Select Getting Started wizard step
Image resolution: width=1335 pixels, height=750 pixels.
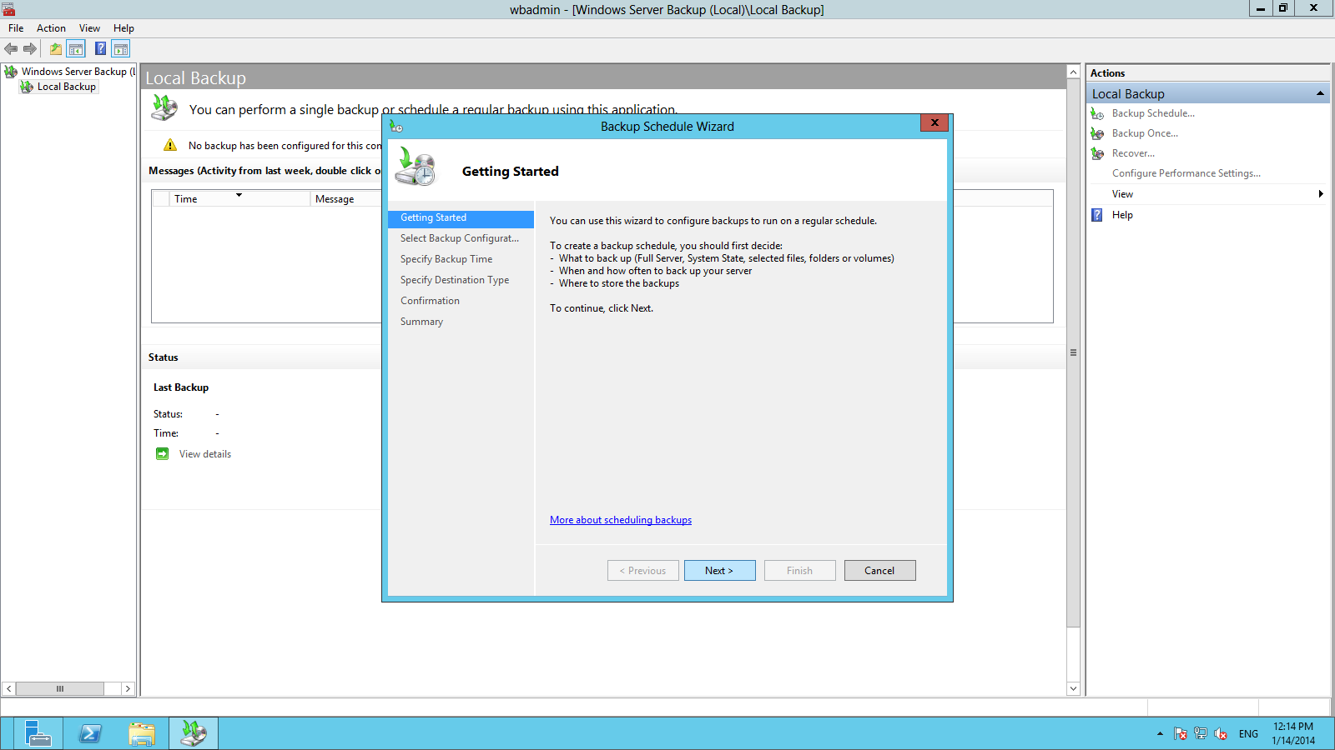(461, 218)
